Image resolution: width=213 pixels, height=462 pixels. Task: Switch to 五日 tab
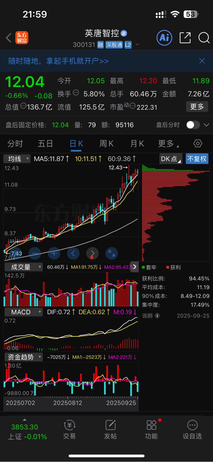[45, 144]
